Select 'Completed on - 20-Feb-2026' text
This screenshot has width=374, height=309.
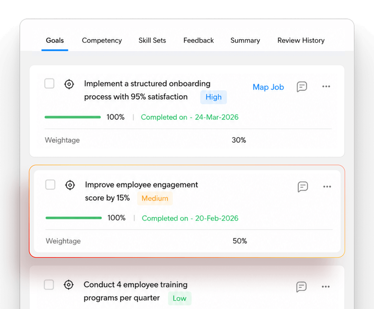pos(190,218)
